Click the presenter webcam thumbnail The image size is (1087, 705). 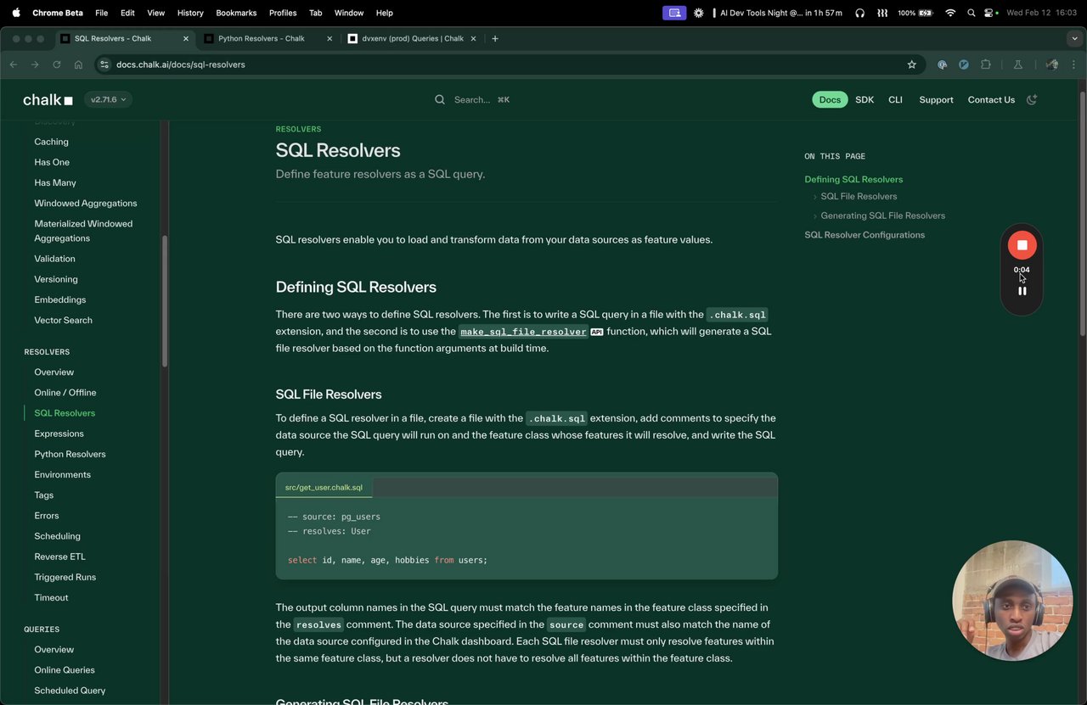coord(1012,601)
